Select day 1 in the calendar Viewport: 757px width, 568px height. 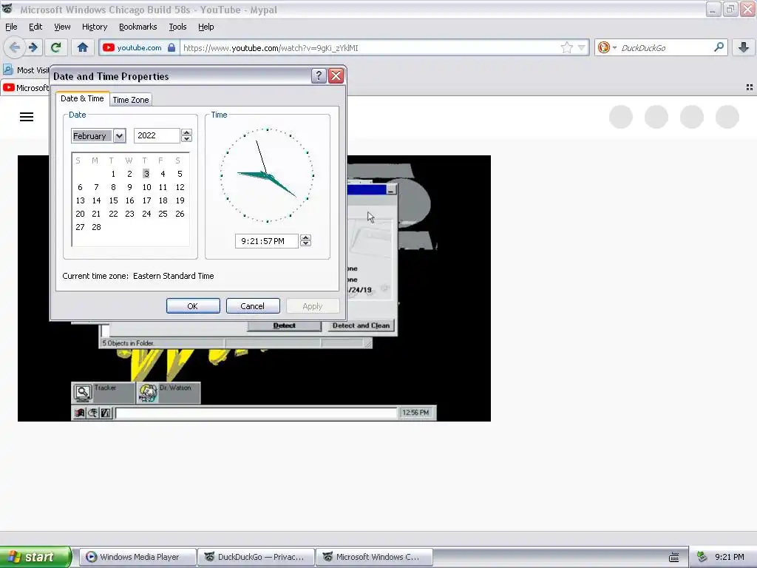[x=113, y=174]
